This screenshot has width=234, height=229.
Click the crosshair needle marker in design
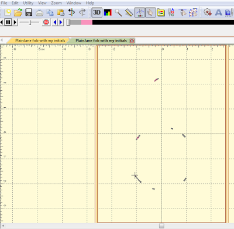(135, 175)
